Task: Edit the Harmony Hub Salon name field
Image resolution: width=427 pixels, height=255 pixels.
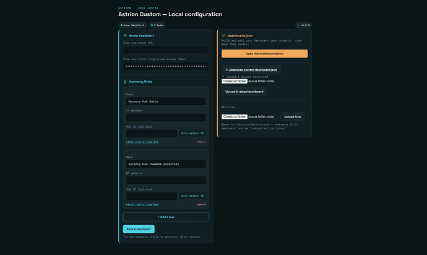Action: 166,102
